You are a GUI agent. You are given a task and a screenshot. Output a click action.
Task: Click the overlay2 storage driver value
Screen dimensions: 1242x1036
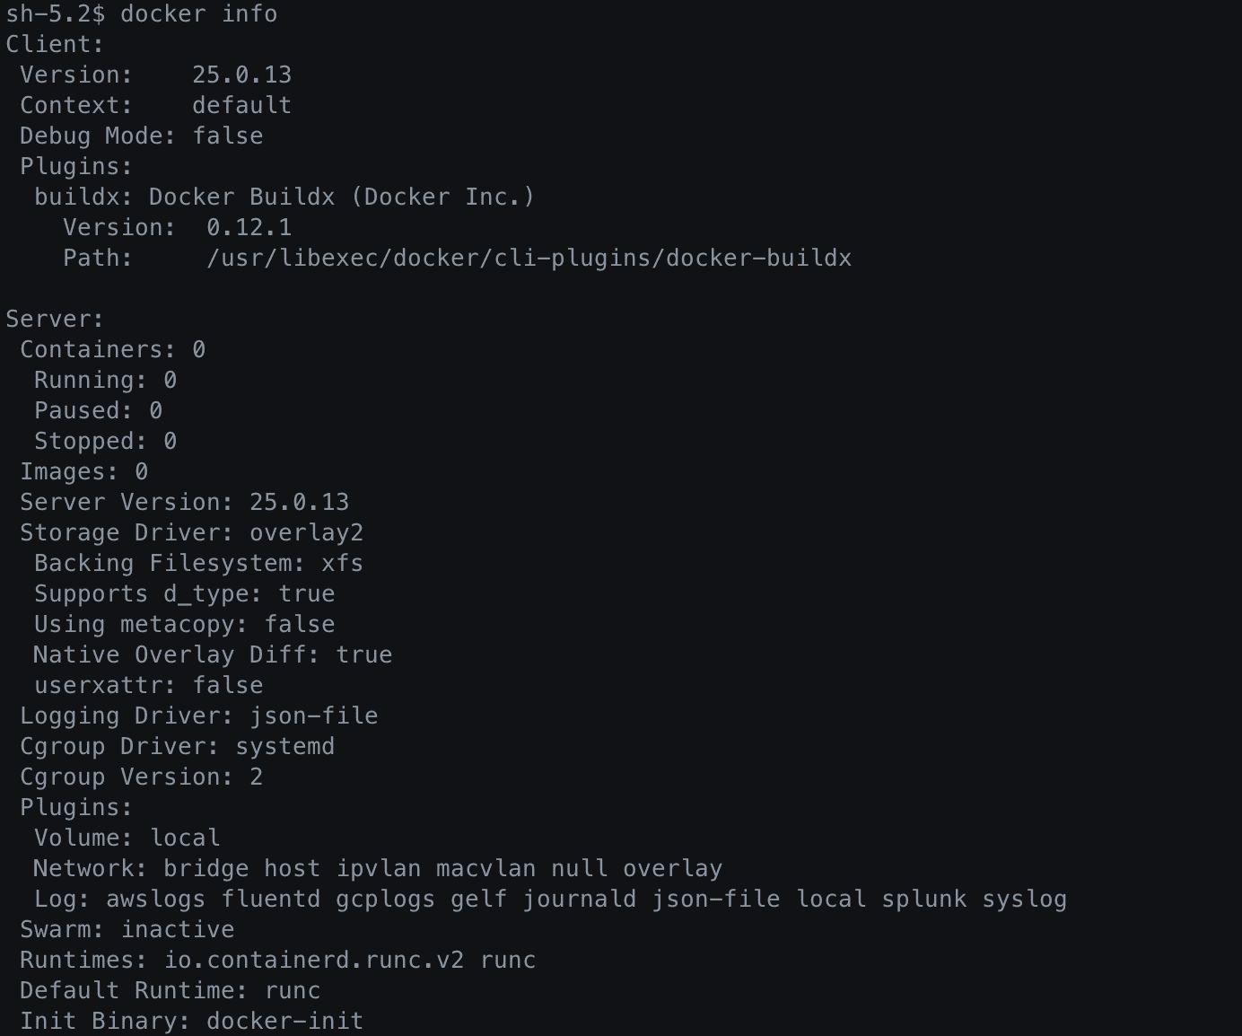pos(306,532)
